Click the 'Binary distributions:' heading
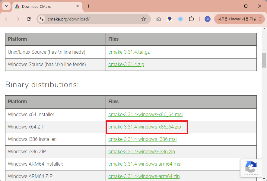The height and width of the screenshot is (181, 267). [x=42, y=85]
